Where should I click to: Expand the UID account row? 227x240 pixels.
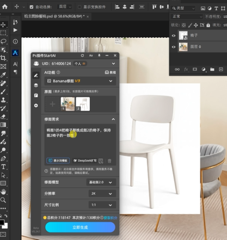click(x=113, y=64)
